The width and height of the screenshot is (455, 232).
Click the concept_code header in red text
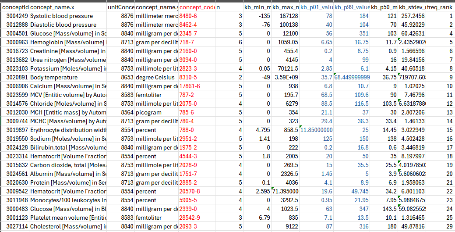click(197, 7)
